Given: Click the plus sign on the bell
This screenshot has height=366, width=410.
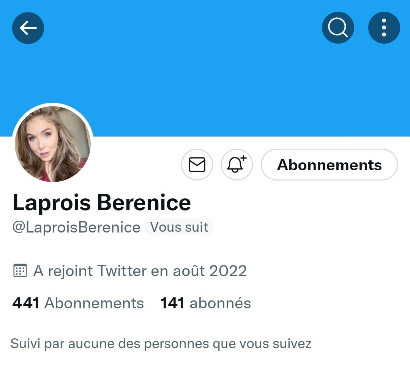Looking at the screenshot, I should (x=243, y=158).
